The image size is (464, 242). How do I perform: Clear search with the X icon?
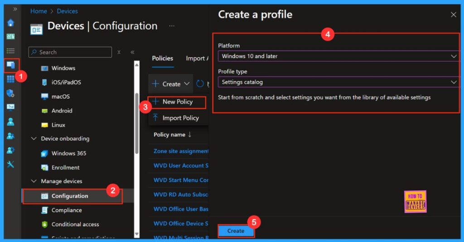[x=119, y=52]
